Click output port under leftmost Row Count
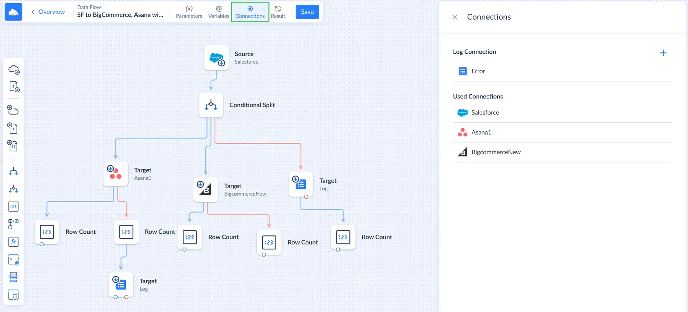Image resolution: width=688 pixels, height=312 pixels. tap(42, 244)
